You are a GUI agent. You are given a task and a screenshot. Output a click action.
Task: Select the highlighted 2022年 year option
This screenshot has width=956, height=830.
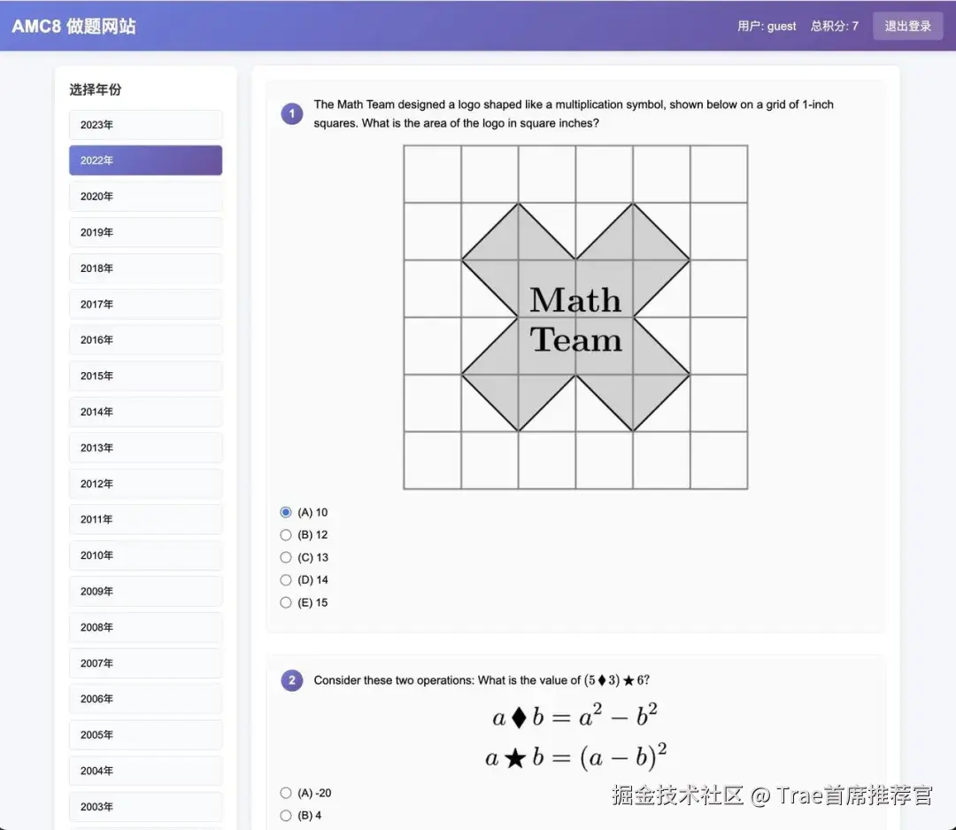click(x=146, y=160)
